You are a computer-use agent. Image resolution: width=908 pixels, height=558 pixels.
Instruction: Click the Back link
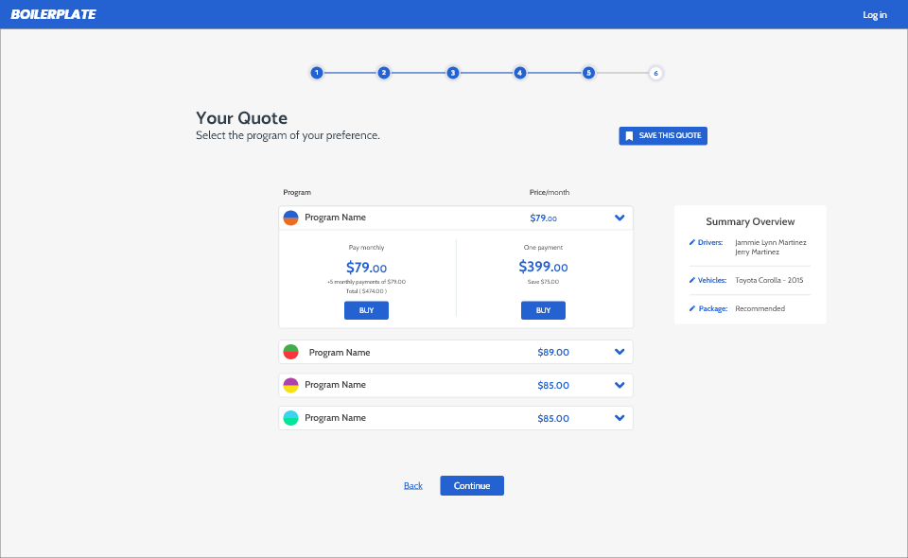click(412, 486)
